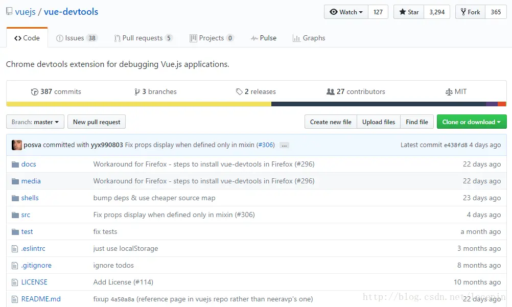
Task: Switch to the Graphs tab
Action: click(x=309, y=38)
